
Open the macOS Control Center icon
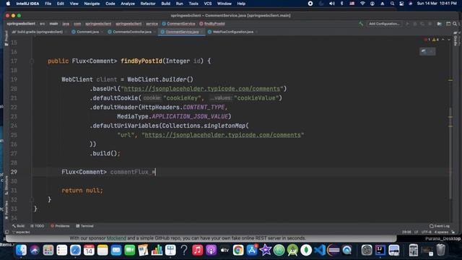401,4
